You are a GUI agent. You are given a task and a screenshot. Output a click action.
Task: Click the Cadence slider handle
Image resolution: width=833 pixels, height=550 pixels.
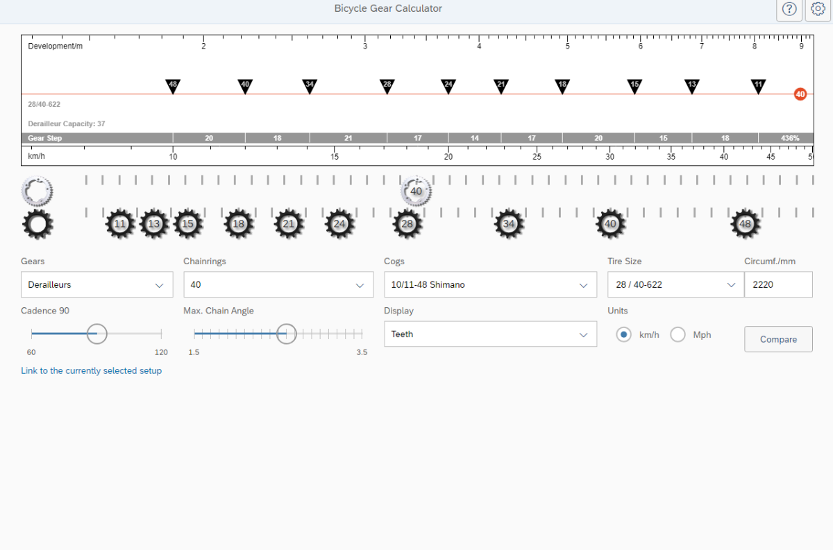[x=97, y=334]
